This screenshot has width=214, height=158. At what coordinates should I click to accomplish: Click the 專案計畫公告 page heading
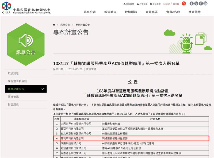pos(71,32)
